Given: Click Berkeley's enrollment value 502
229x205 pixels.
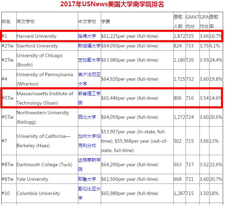Looking at the screenshot, I should coord(178,141).
